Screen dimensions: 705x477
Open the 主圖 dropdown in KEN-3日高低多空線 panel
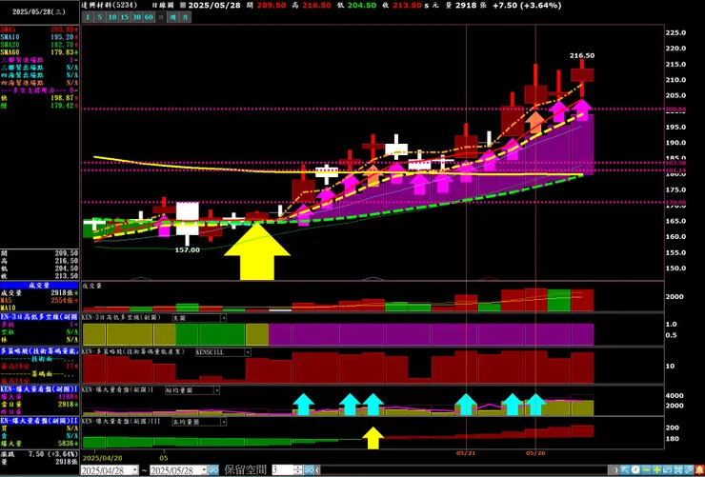coord(223,318)
